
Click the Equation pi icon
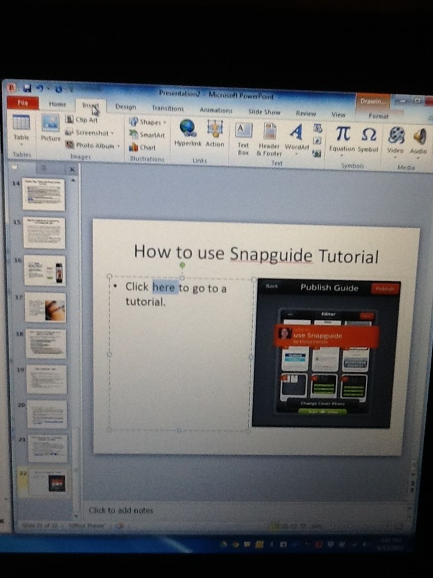[x=343, y=133]
